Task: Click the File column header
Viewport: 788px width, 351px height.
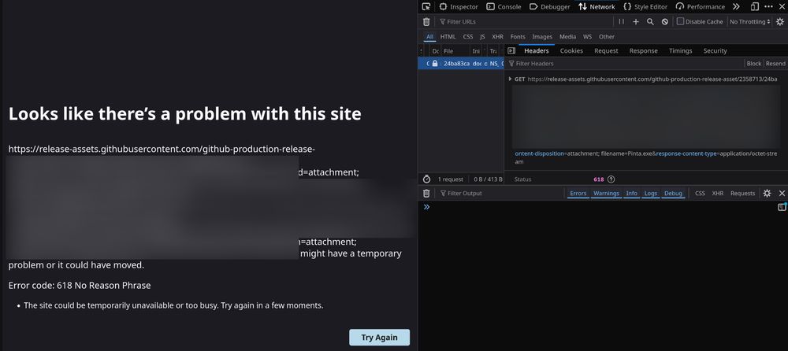Action: [455, 50]
